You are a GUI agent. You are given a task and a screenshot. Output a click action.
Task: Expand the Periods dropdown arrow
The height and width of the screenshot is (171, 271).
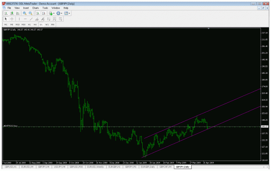point(62,13)
